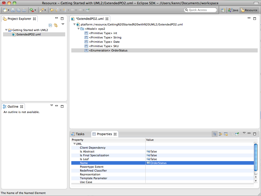The width and height of the screenshot is (261, 196).
Task: Open the Search dropdown arrow
Action: [x=45, y=10]
